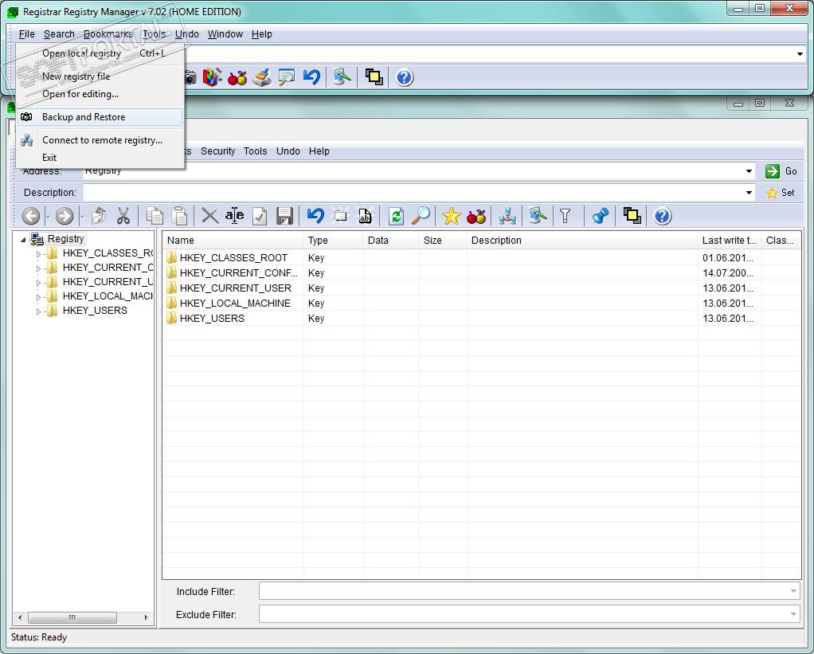814x654 pixels.
Task: Select HKEY_USERS item in the tree
Action: pos(95,311)
